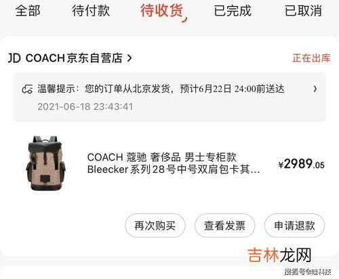
Task: Expand the store chevron after 自营店
Action: click(129, 58)
